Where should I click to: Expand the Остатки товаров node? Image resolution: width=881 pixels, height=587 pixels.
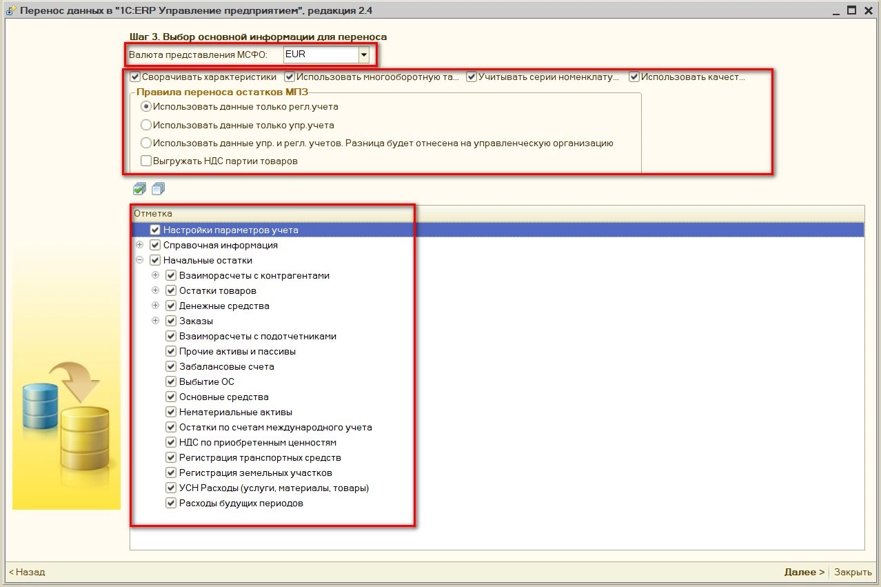pyautogui.click(x=155, y=290)
